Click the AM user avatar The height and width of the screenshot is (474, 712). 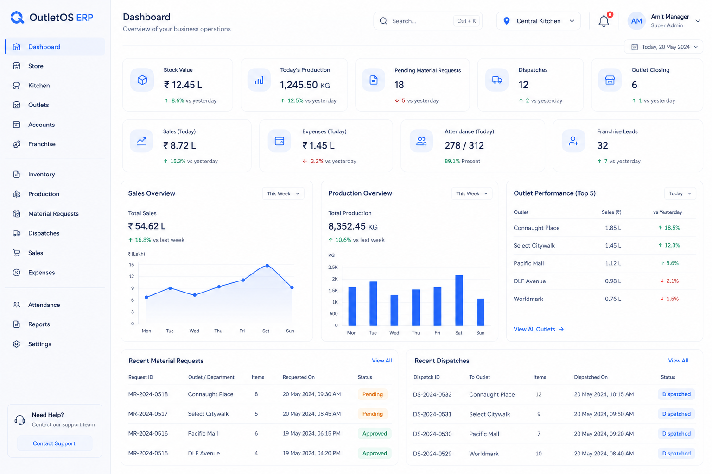[636, 21]
